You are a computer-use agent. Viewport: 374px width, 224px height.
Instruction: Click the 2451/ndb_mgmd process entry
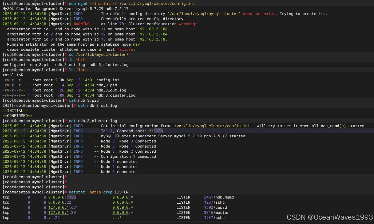point(219,197)
